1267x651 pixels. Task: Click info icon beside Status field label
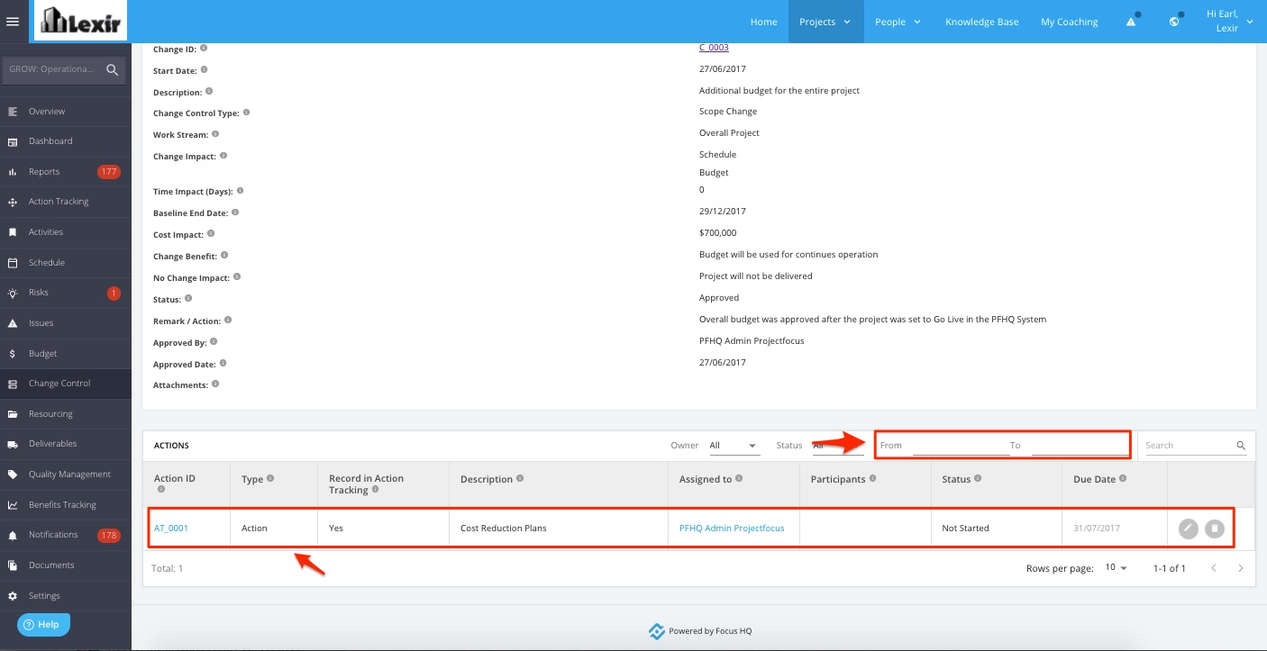tap(189, 298)
